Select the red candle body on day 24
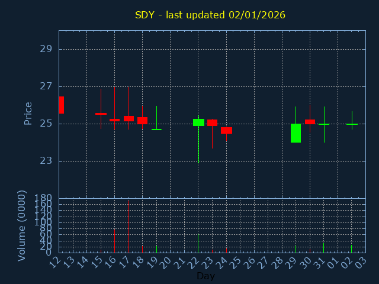The height and width of the screenshot is (284, 379). pos(226,130)
